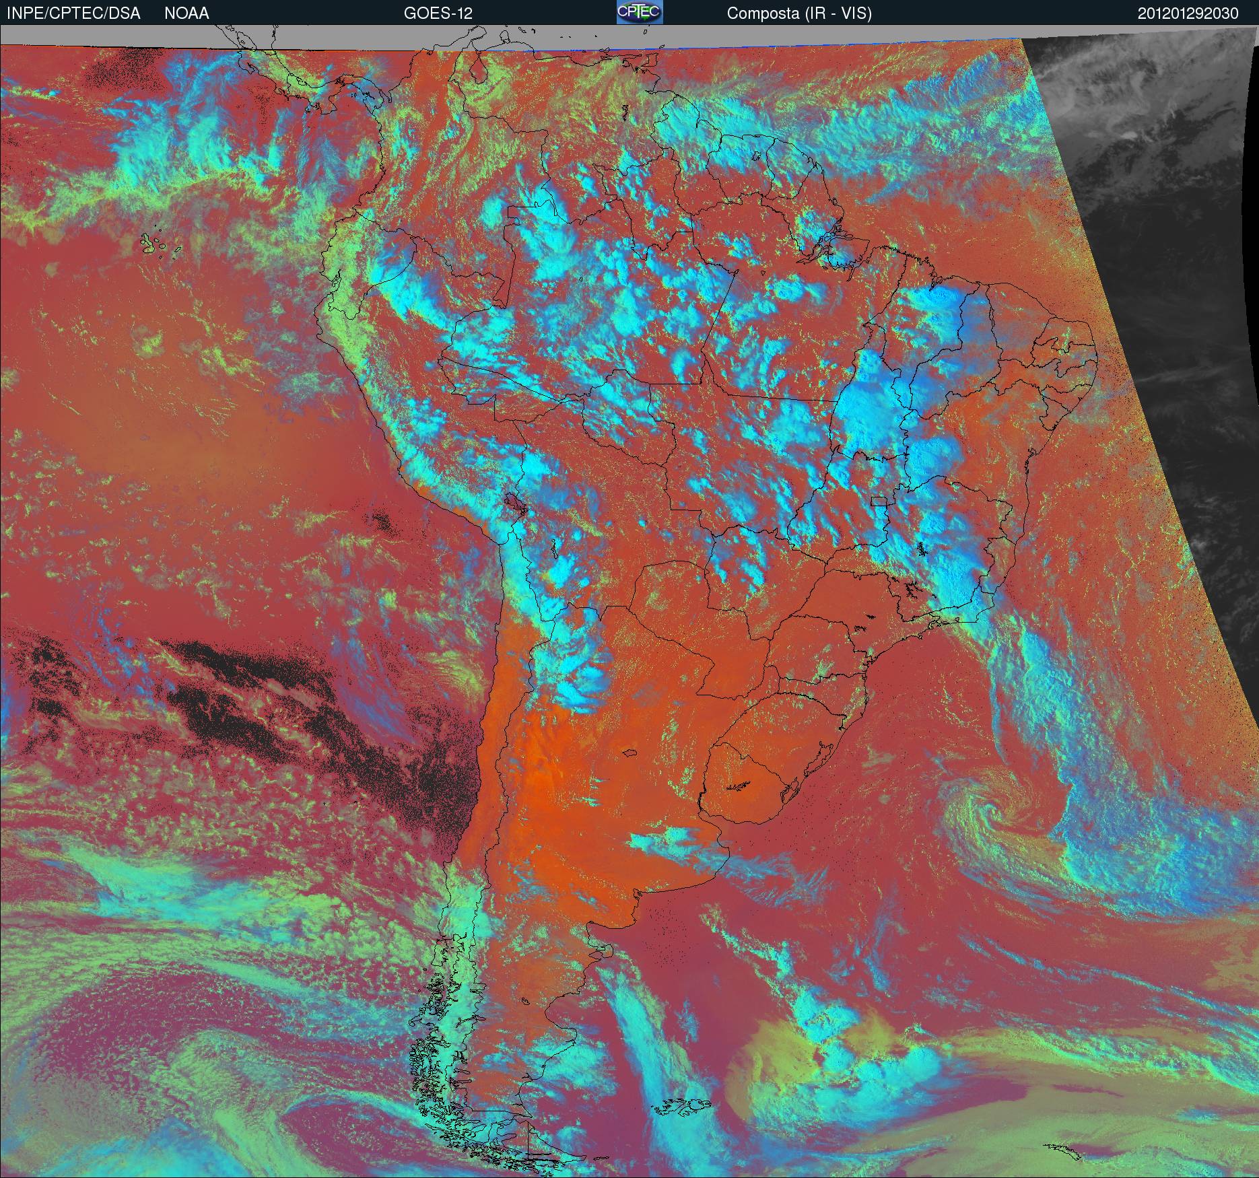Image resolution: width=1259 pixels, height=1178 pixels.
Task: Click the 201201292030 timestamp
Action: (x=1188, y=13)
